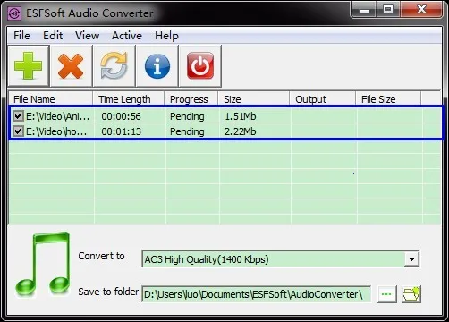Click the Save to folder path field

point(256,294)
